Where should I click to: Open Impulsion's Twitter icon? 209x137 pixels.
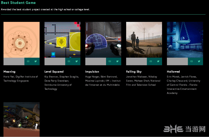(117, 61)
